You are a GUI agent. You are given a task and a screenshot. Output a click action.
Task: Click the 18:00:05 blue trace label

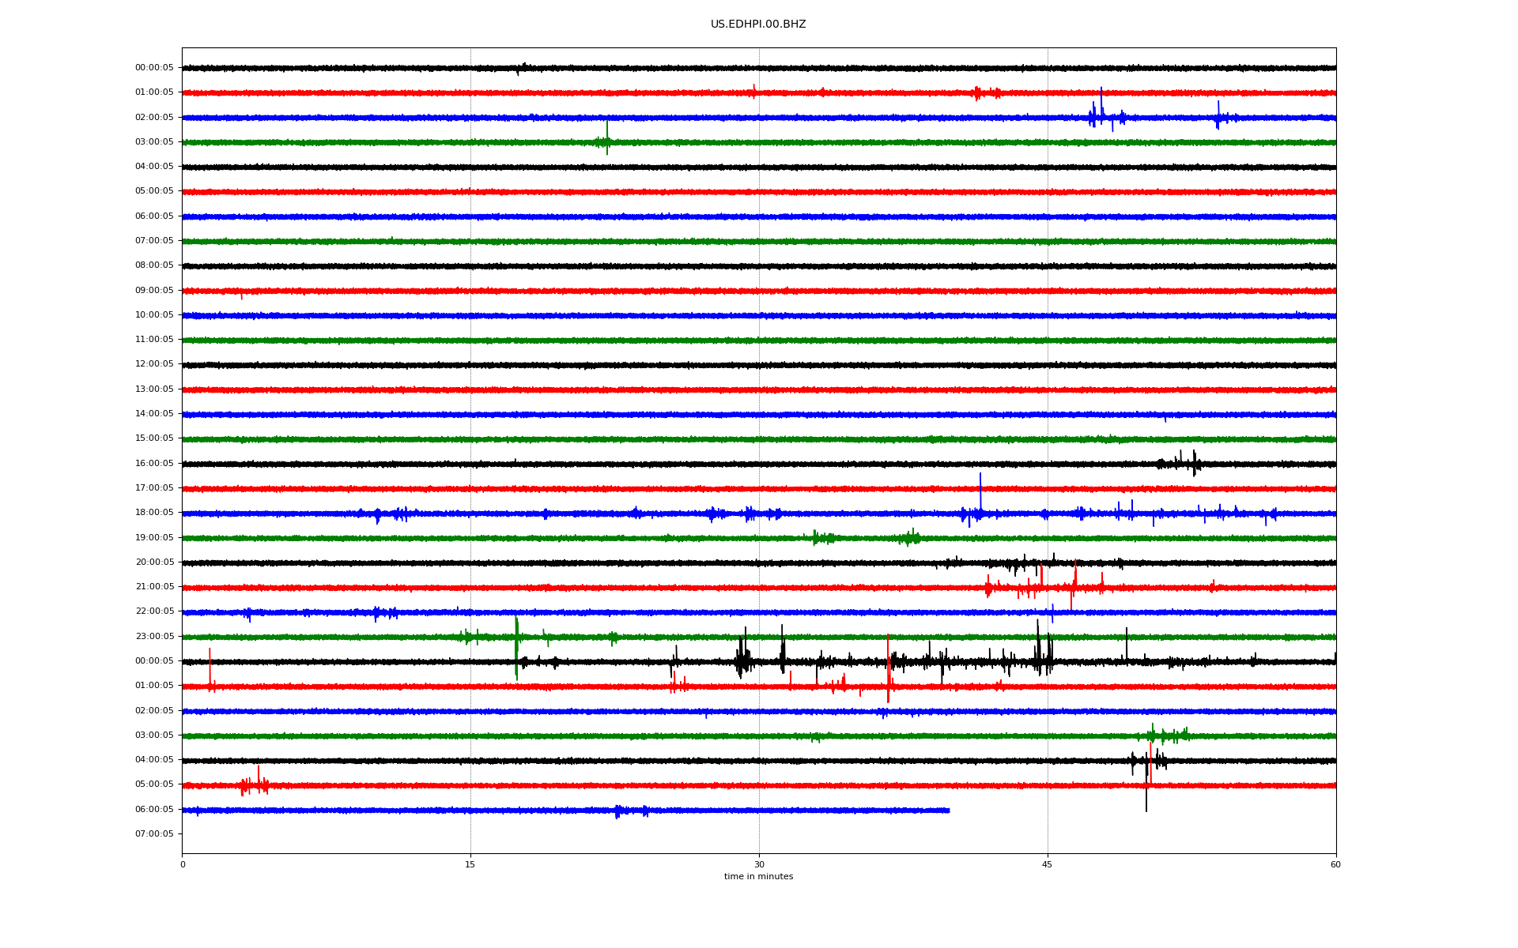[x=154, y=513]
